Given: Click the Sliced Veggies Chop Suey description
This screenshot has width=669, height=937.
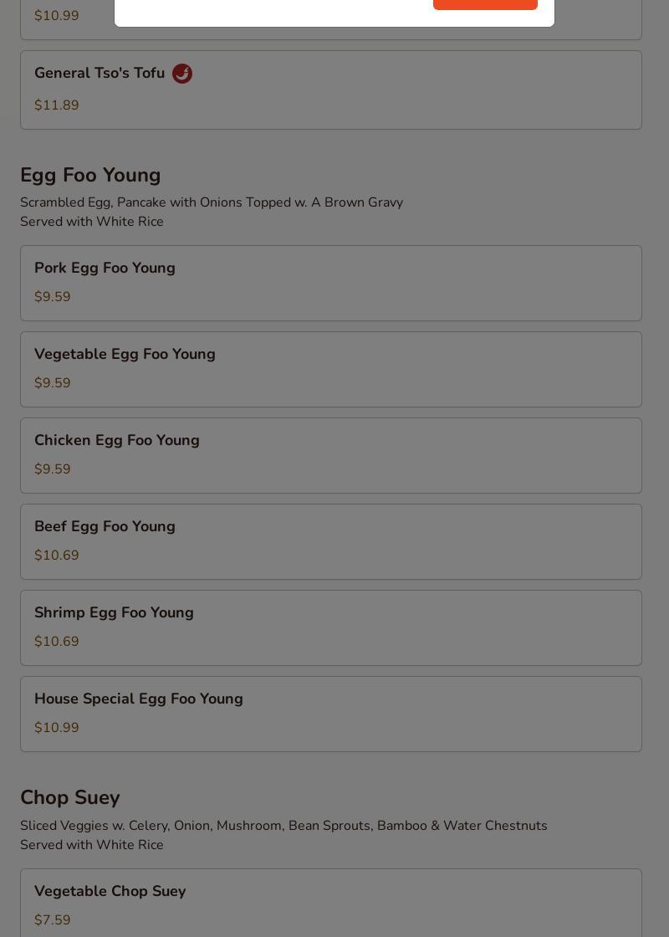Looking at the screenshot, I should coord(283,826).
